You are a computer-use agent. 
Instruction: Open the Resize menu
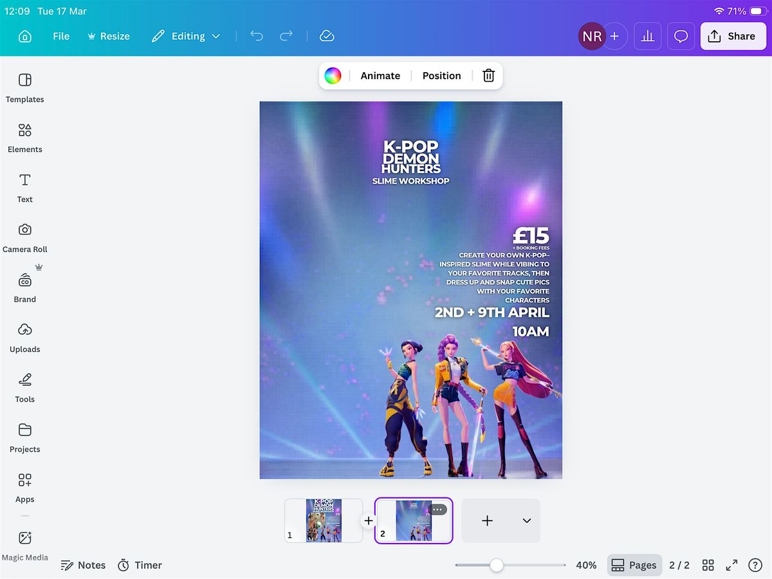108,37
